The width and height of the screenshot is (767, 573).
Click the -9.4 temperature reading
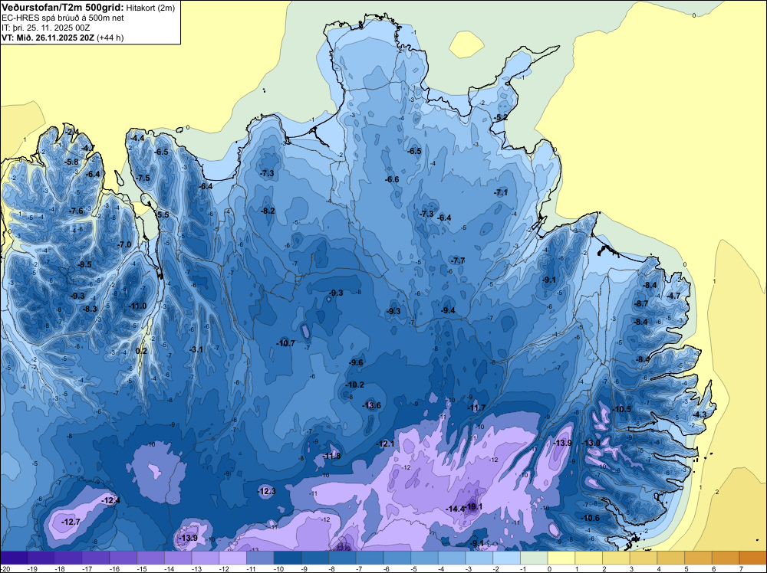[x=448, y=311]
